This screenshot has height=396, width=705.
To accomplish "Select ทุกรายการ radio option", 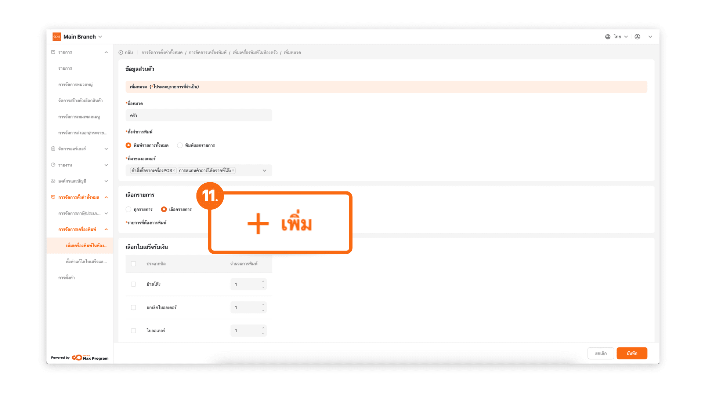I will 129,209.
